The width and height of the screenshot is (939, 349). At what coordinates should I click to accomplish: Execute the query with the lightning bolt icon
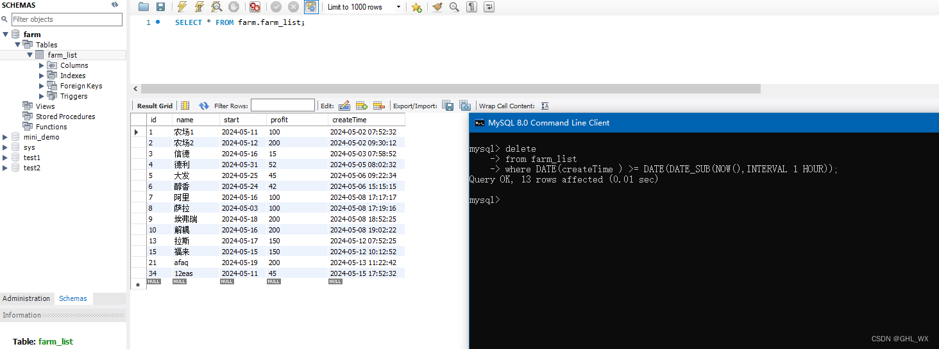182,7
